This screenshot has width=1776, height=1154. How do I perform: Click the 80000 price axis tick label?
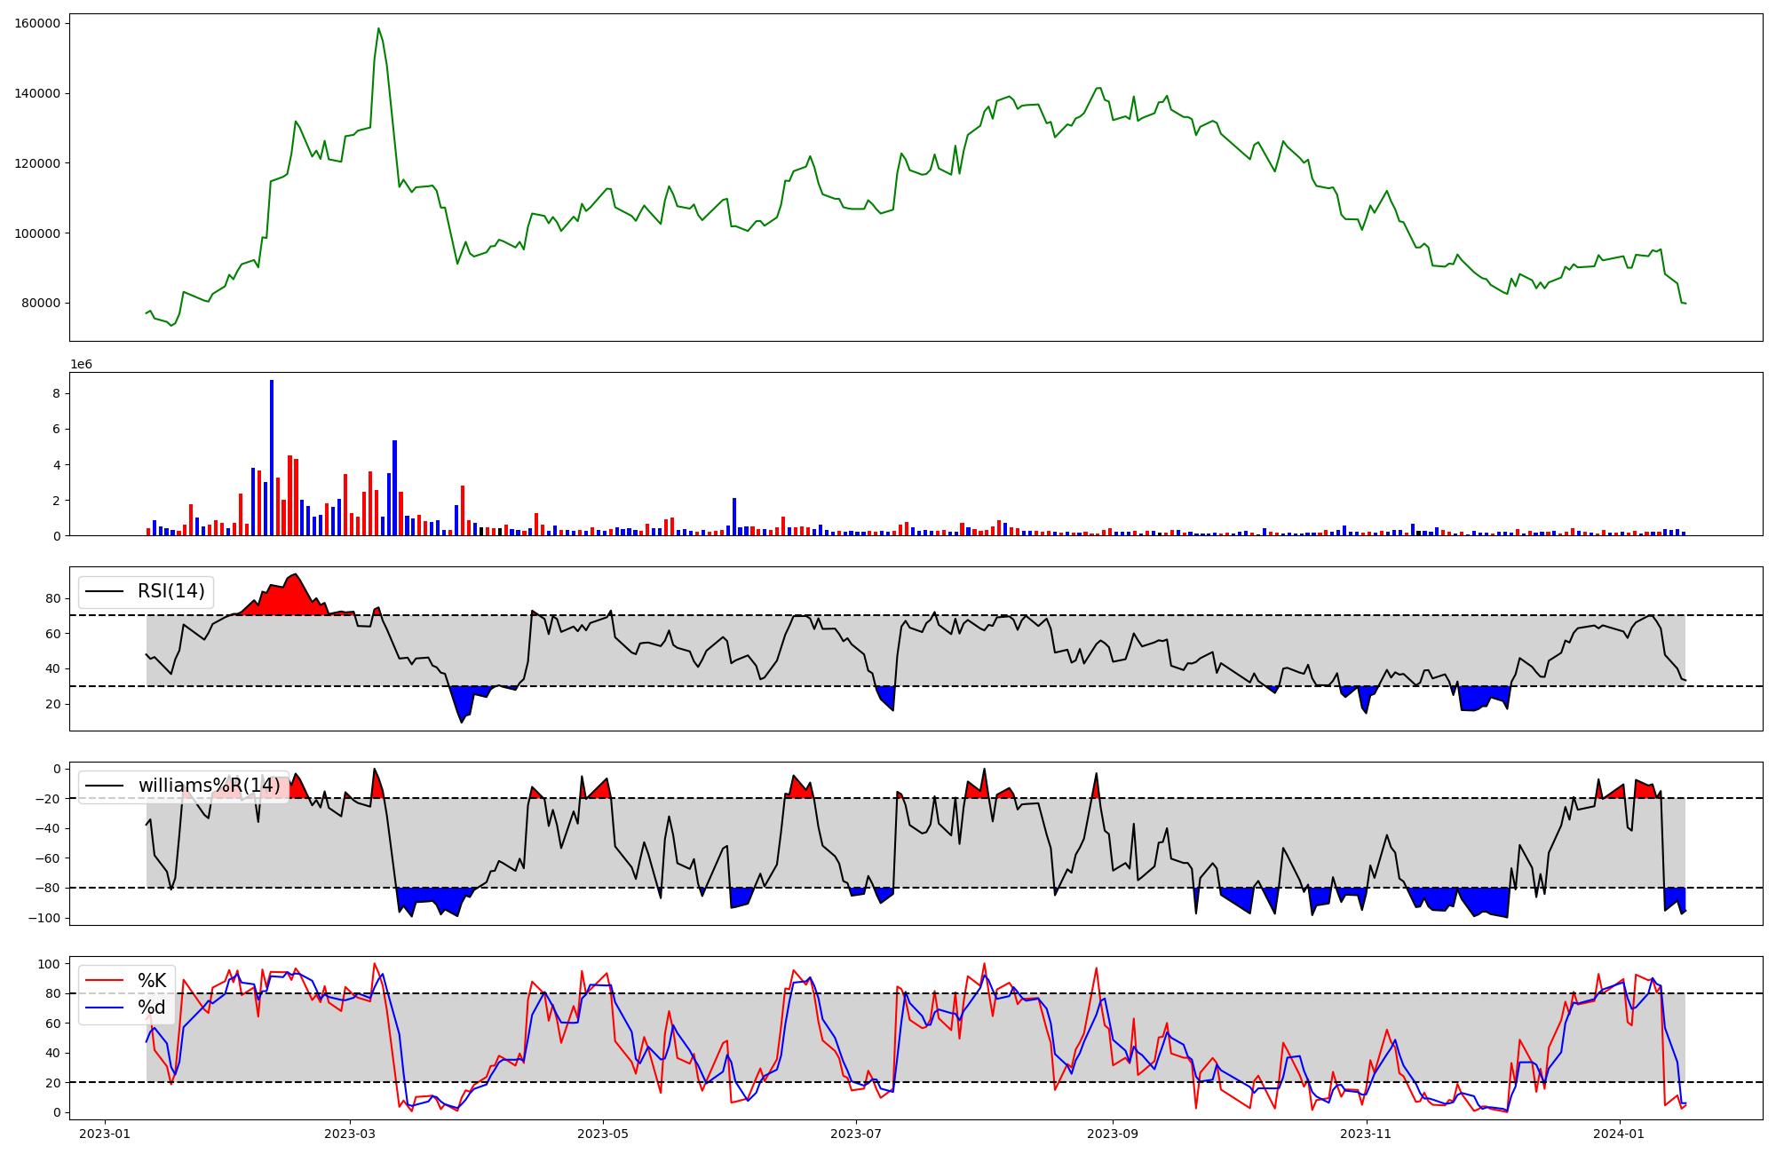[x=41, y=303]
